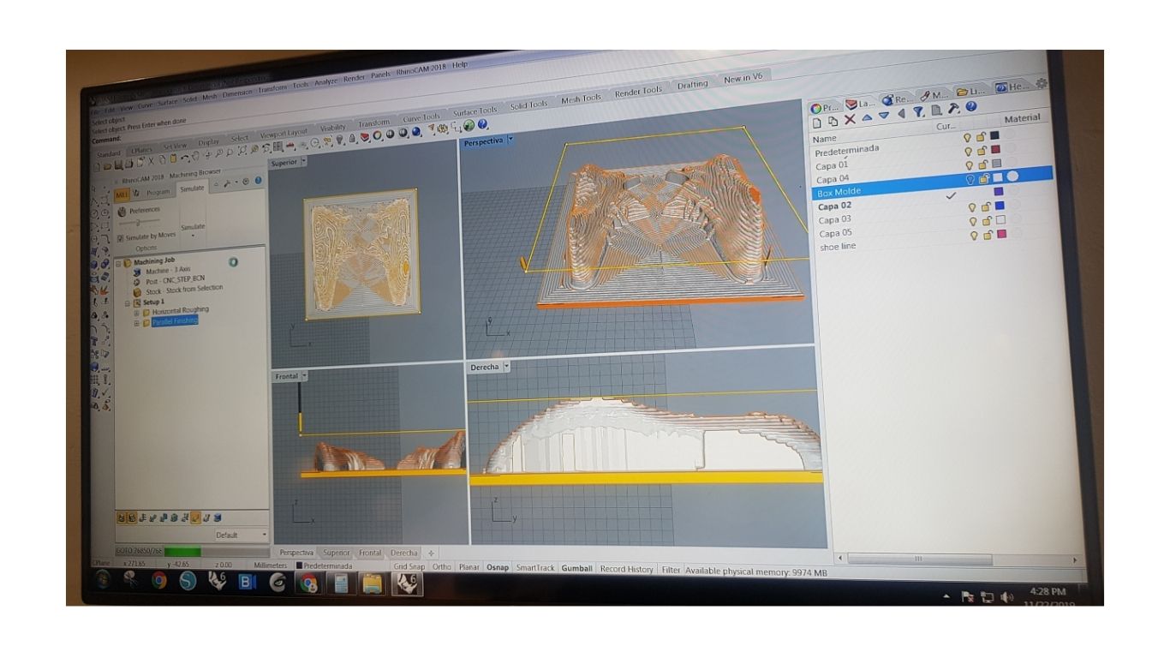Image resolution: width=1170 pixels, height=658 pixels.
Task: Toggle Osnap in status bar
Action: coord(498,567)
